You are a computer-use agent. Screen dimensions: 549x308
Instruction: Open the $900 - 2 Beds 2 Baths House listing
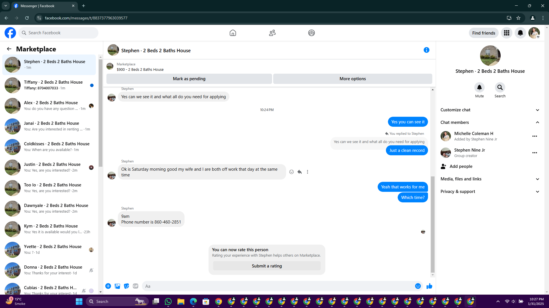pyautogui.click(x=140, y=70)
